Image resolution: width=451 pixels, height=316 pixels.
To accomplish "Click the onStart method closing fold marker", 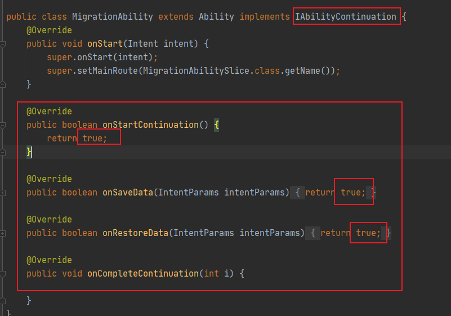I will click(2, 84).
